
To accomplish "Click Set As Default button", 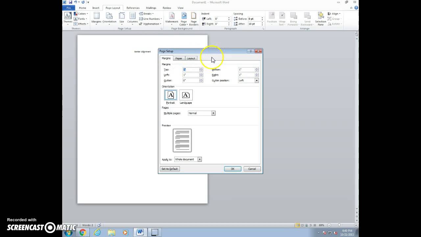I will 170,169.
